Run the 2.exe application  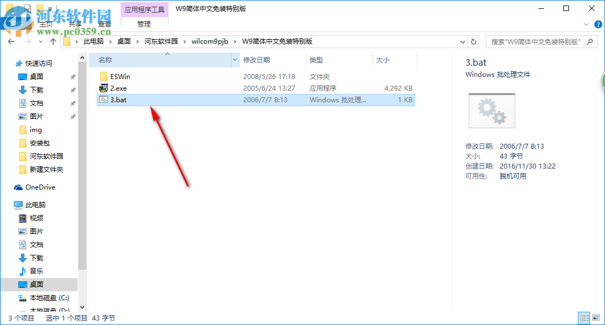117,88
